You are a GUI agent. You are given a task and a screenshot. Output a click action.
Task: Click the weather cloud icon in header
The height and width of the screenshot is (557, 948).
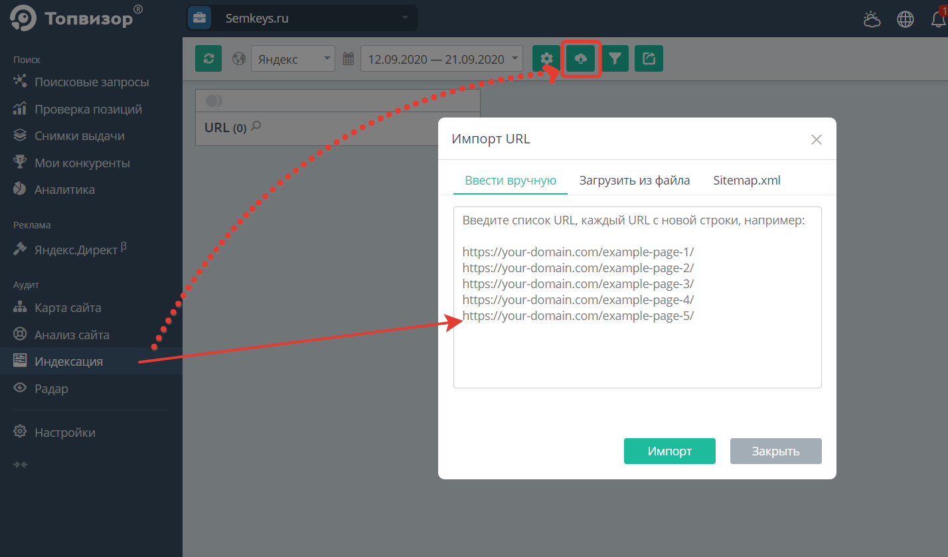872,19
